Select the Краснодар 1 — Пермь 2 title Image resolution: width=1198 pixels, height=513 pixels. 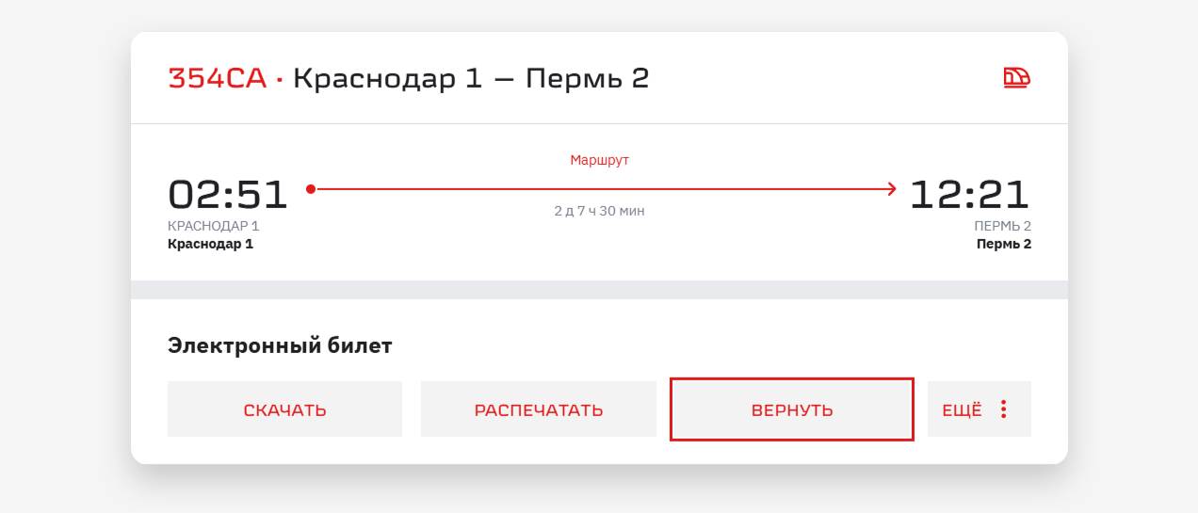coord(471,78)
